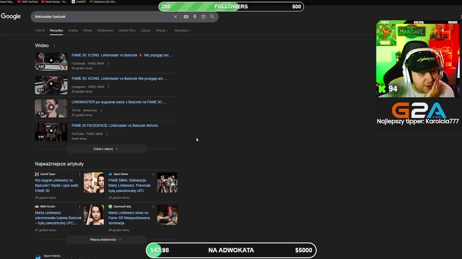The image size is (462, 259).
Task: Open the SportoweFakty article photo
Action: (167, 215)
